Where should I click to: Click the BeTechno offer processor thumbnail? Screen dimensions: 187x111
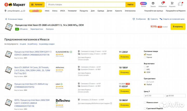(9, 102)
